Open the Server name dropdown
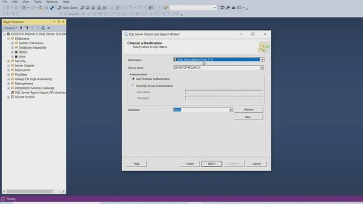The width and height of the screenshot is (363, 204). tap(261, 68)
